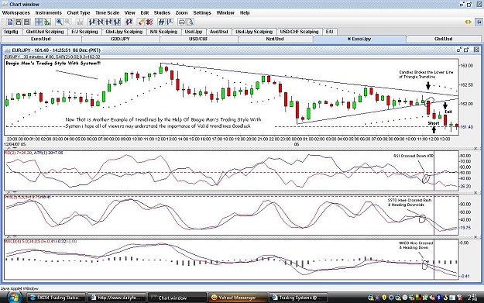Click the 163.00 price axis label

pos(466,65)
